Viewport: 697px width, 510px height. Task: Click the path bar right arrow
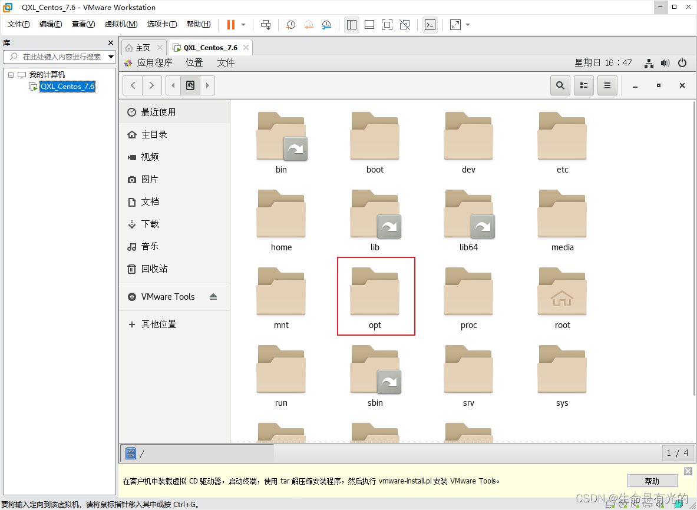pos(207,85)
